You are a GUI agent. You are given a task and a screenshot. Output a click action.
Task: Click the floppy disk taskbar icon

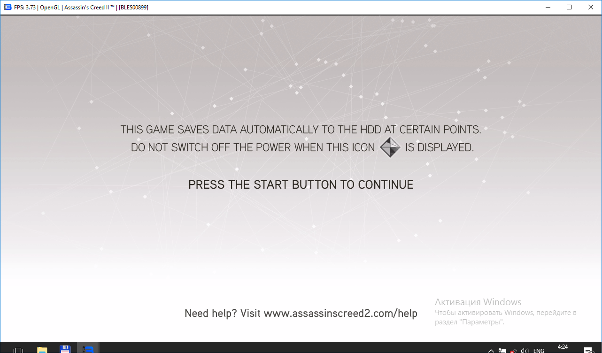coord(65,350)
